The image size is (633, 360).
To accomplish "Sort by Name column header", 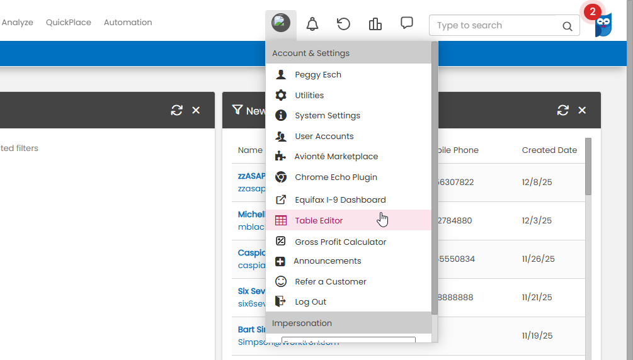I will pyautogui.click(x=250, y=150).
